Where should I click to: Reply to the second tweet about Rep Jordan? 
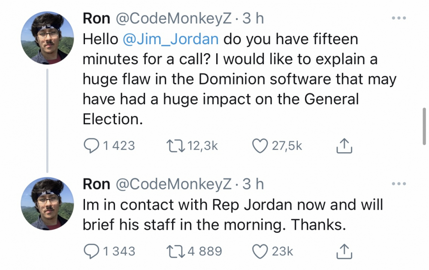pyautogui.click(x=91, y=251)
